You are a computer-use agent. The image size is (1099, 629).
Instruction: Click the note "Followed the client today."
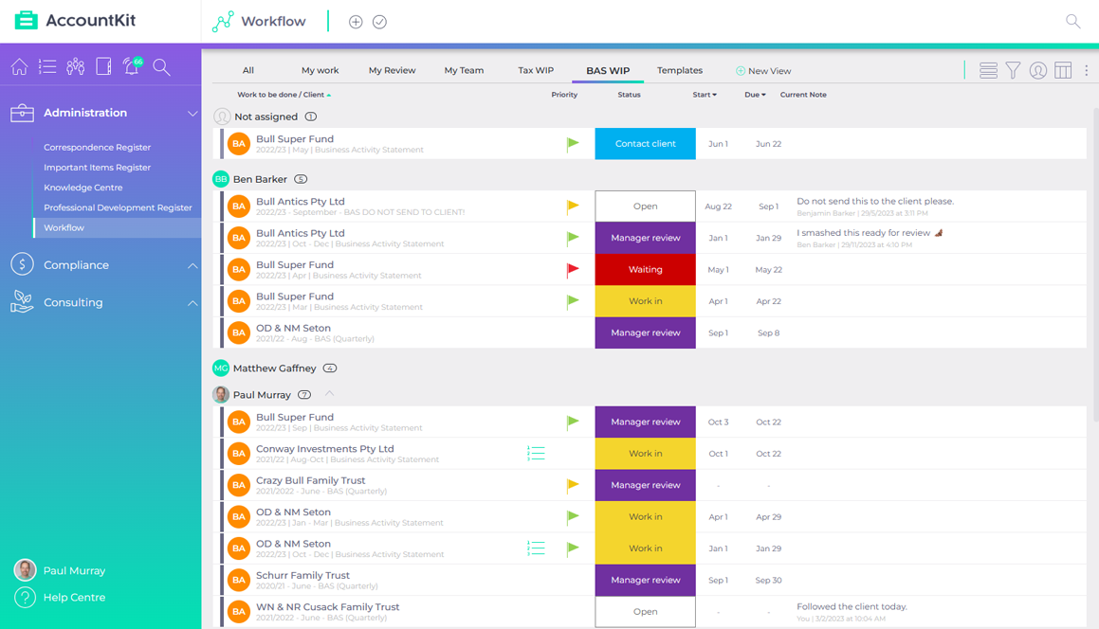pyautogui.click(x=852, y=606)
